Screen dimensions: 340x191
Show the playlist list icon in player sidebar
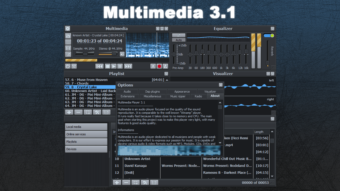(x=68, y=42)
